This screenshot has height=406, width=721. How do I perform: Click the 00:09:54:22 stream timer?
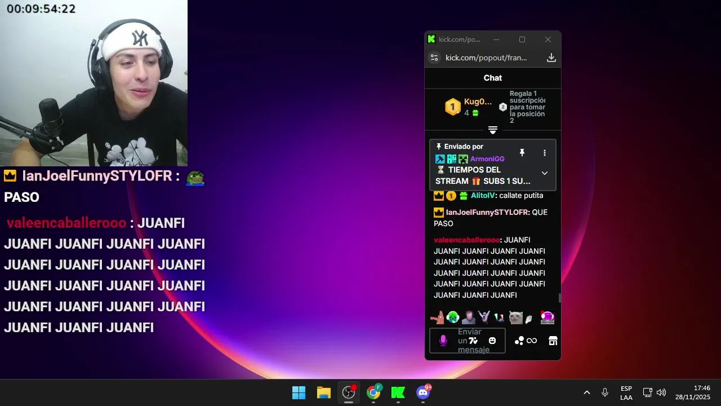click(x=41, y=9)
